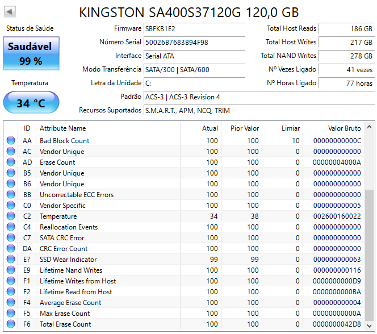Click supported features field S.M.A.R.T., APM, NCQ, TRIM
The height and width of the screenshot is (334, 377).
point(259,110)
